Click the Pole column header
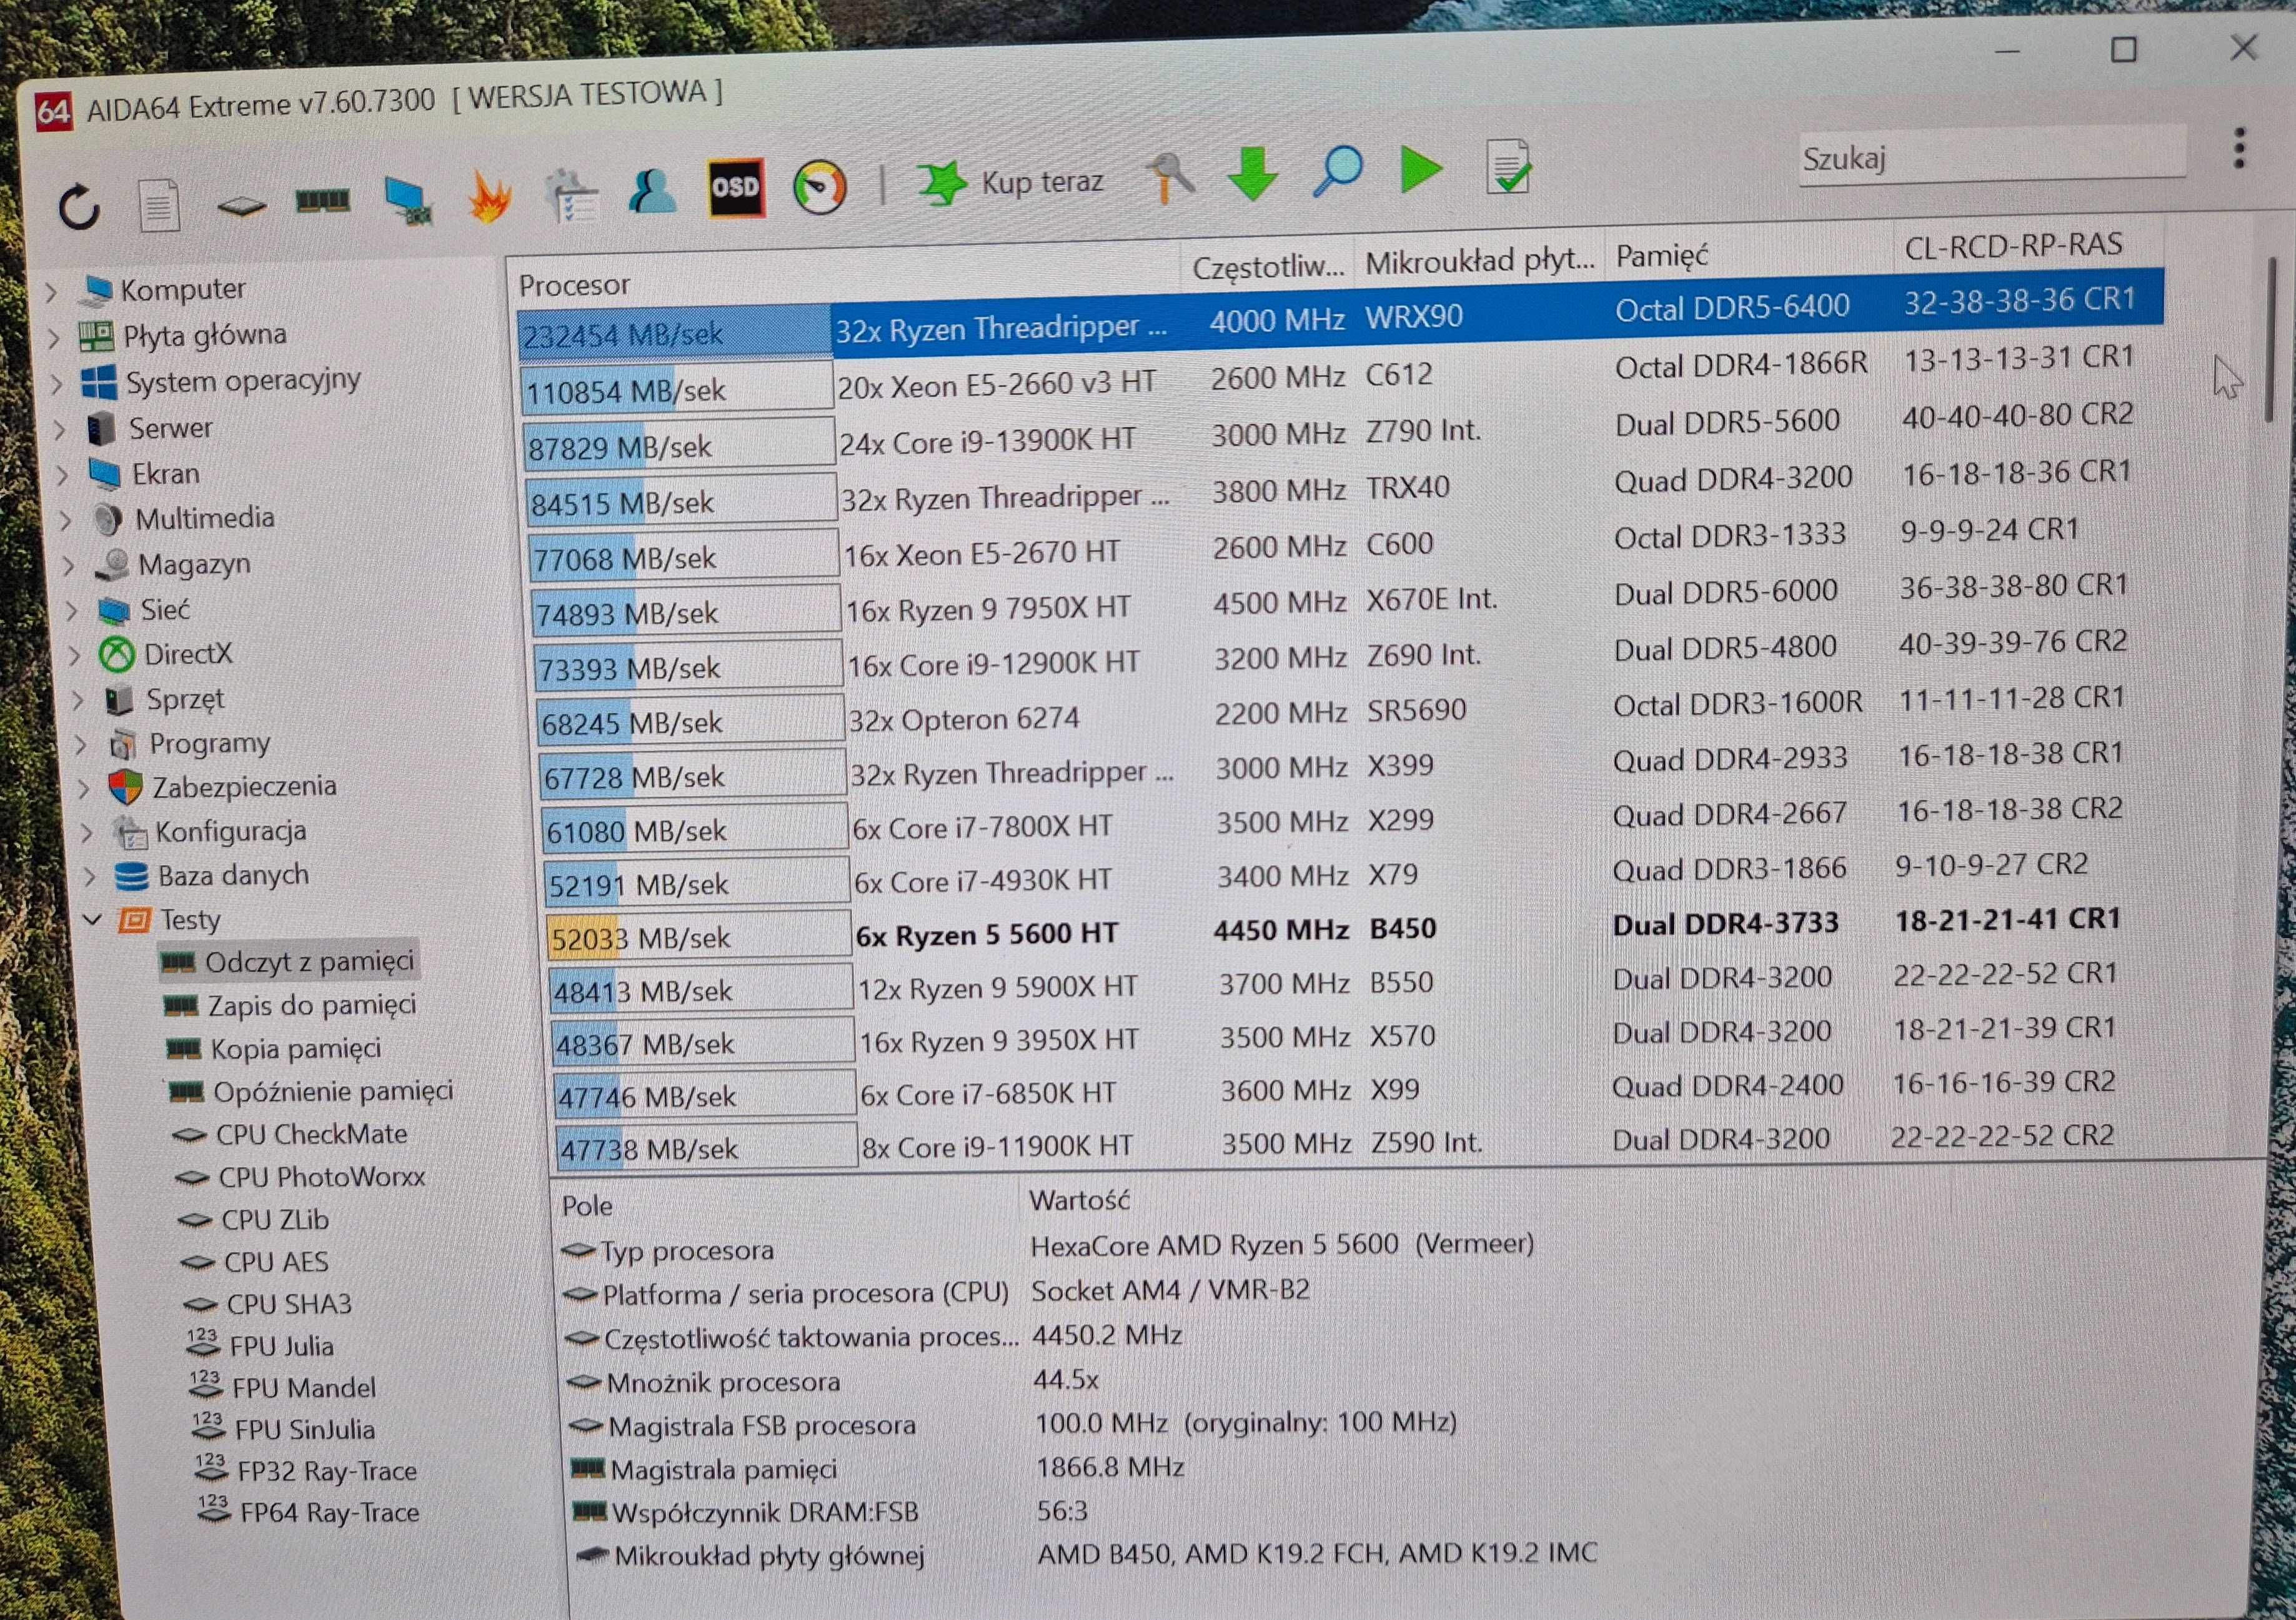The width and height of the screenshot is (2296, 1620). click(587, 1205)
